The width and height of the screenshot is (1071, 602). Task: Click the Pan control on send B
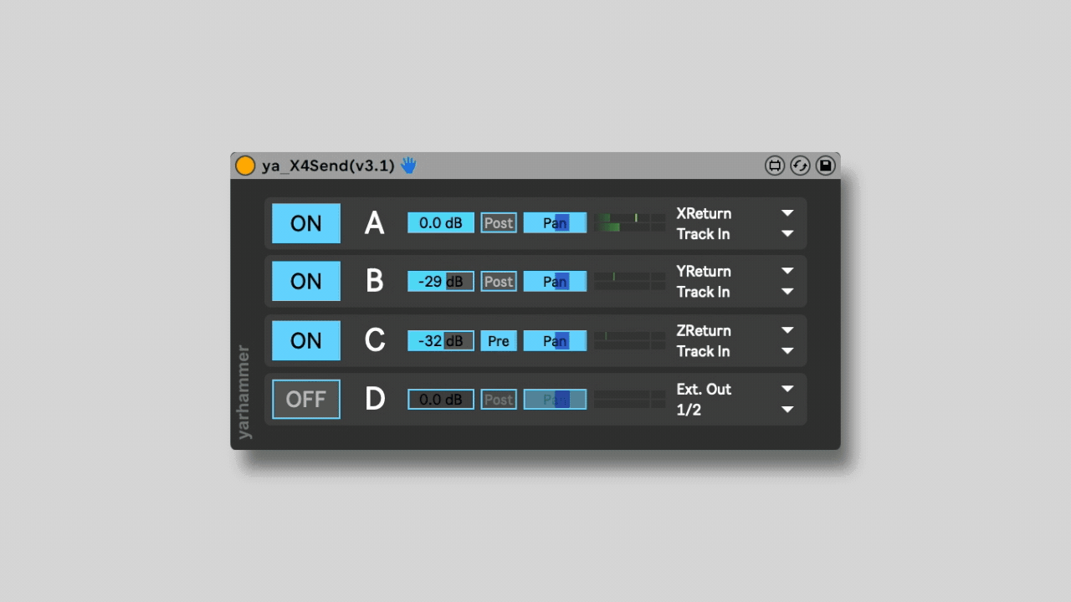click(555, 281)
